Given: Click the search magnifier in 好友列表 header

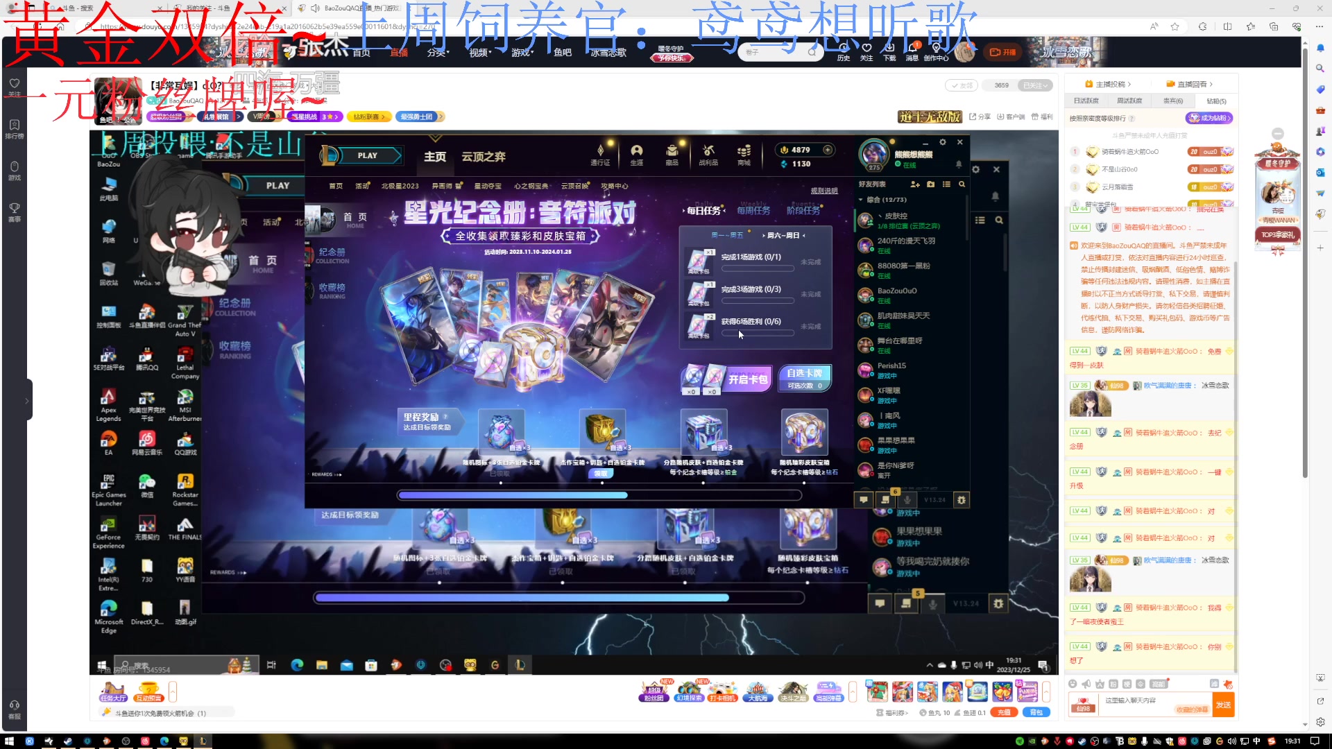Looking at the screenshot, I should (962, 184).
